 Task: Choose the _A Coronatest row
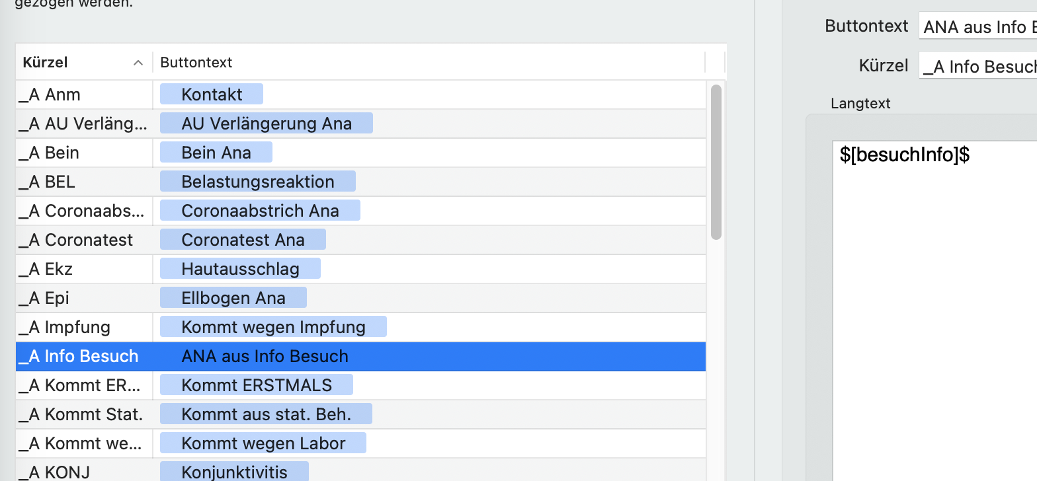click(361, 240)
